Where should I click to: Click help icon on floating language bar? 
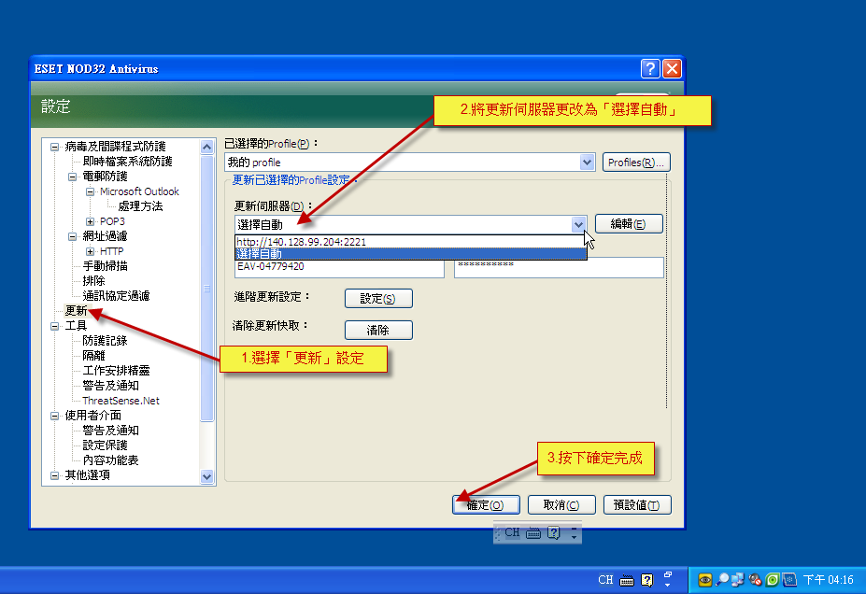coord(553,532)
